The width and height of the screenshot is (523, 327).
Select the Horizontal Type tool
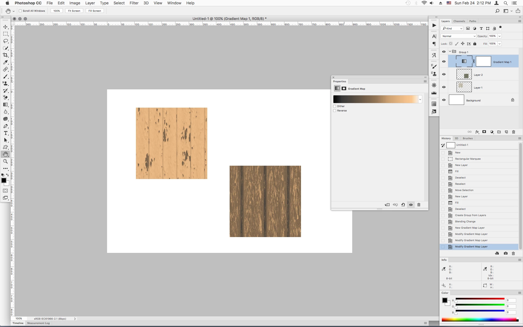[x=5, y=133]
